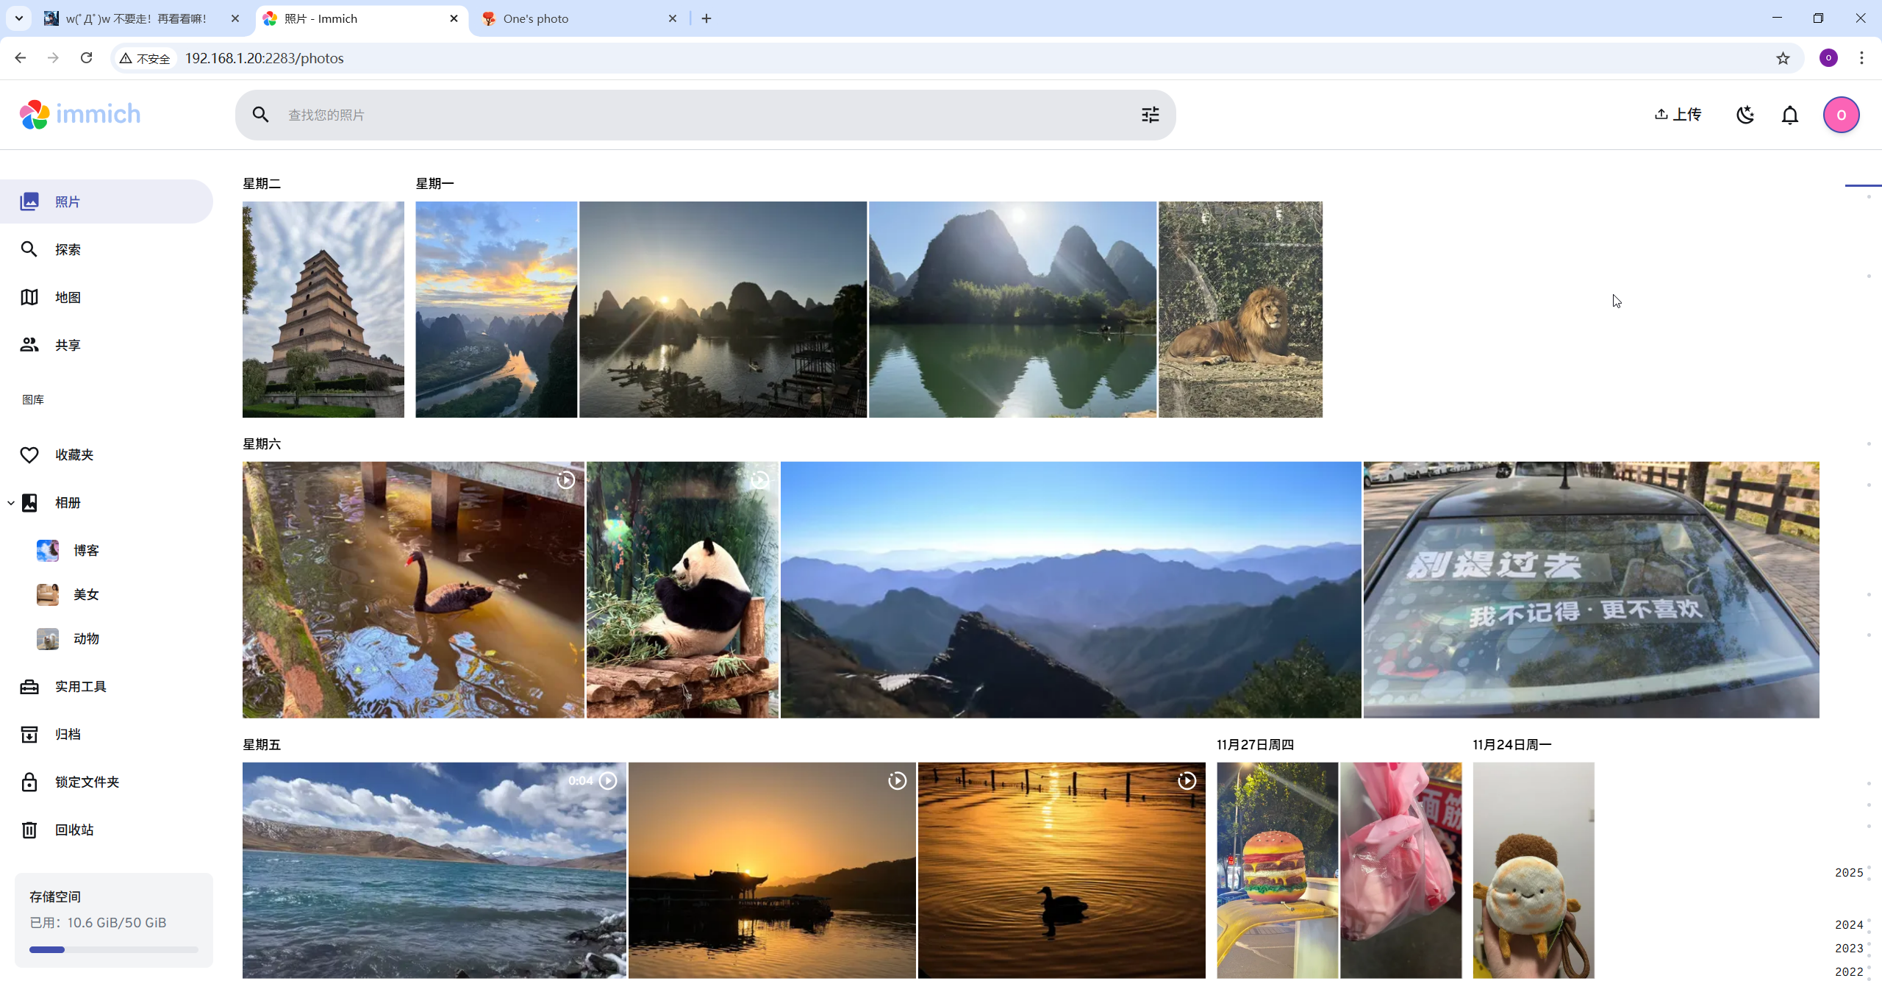The width and height of the screenshot is (1882, 981).
Task: Jump to 2024 on the timeline scrubber
Action: [1848, 924]
